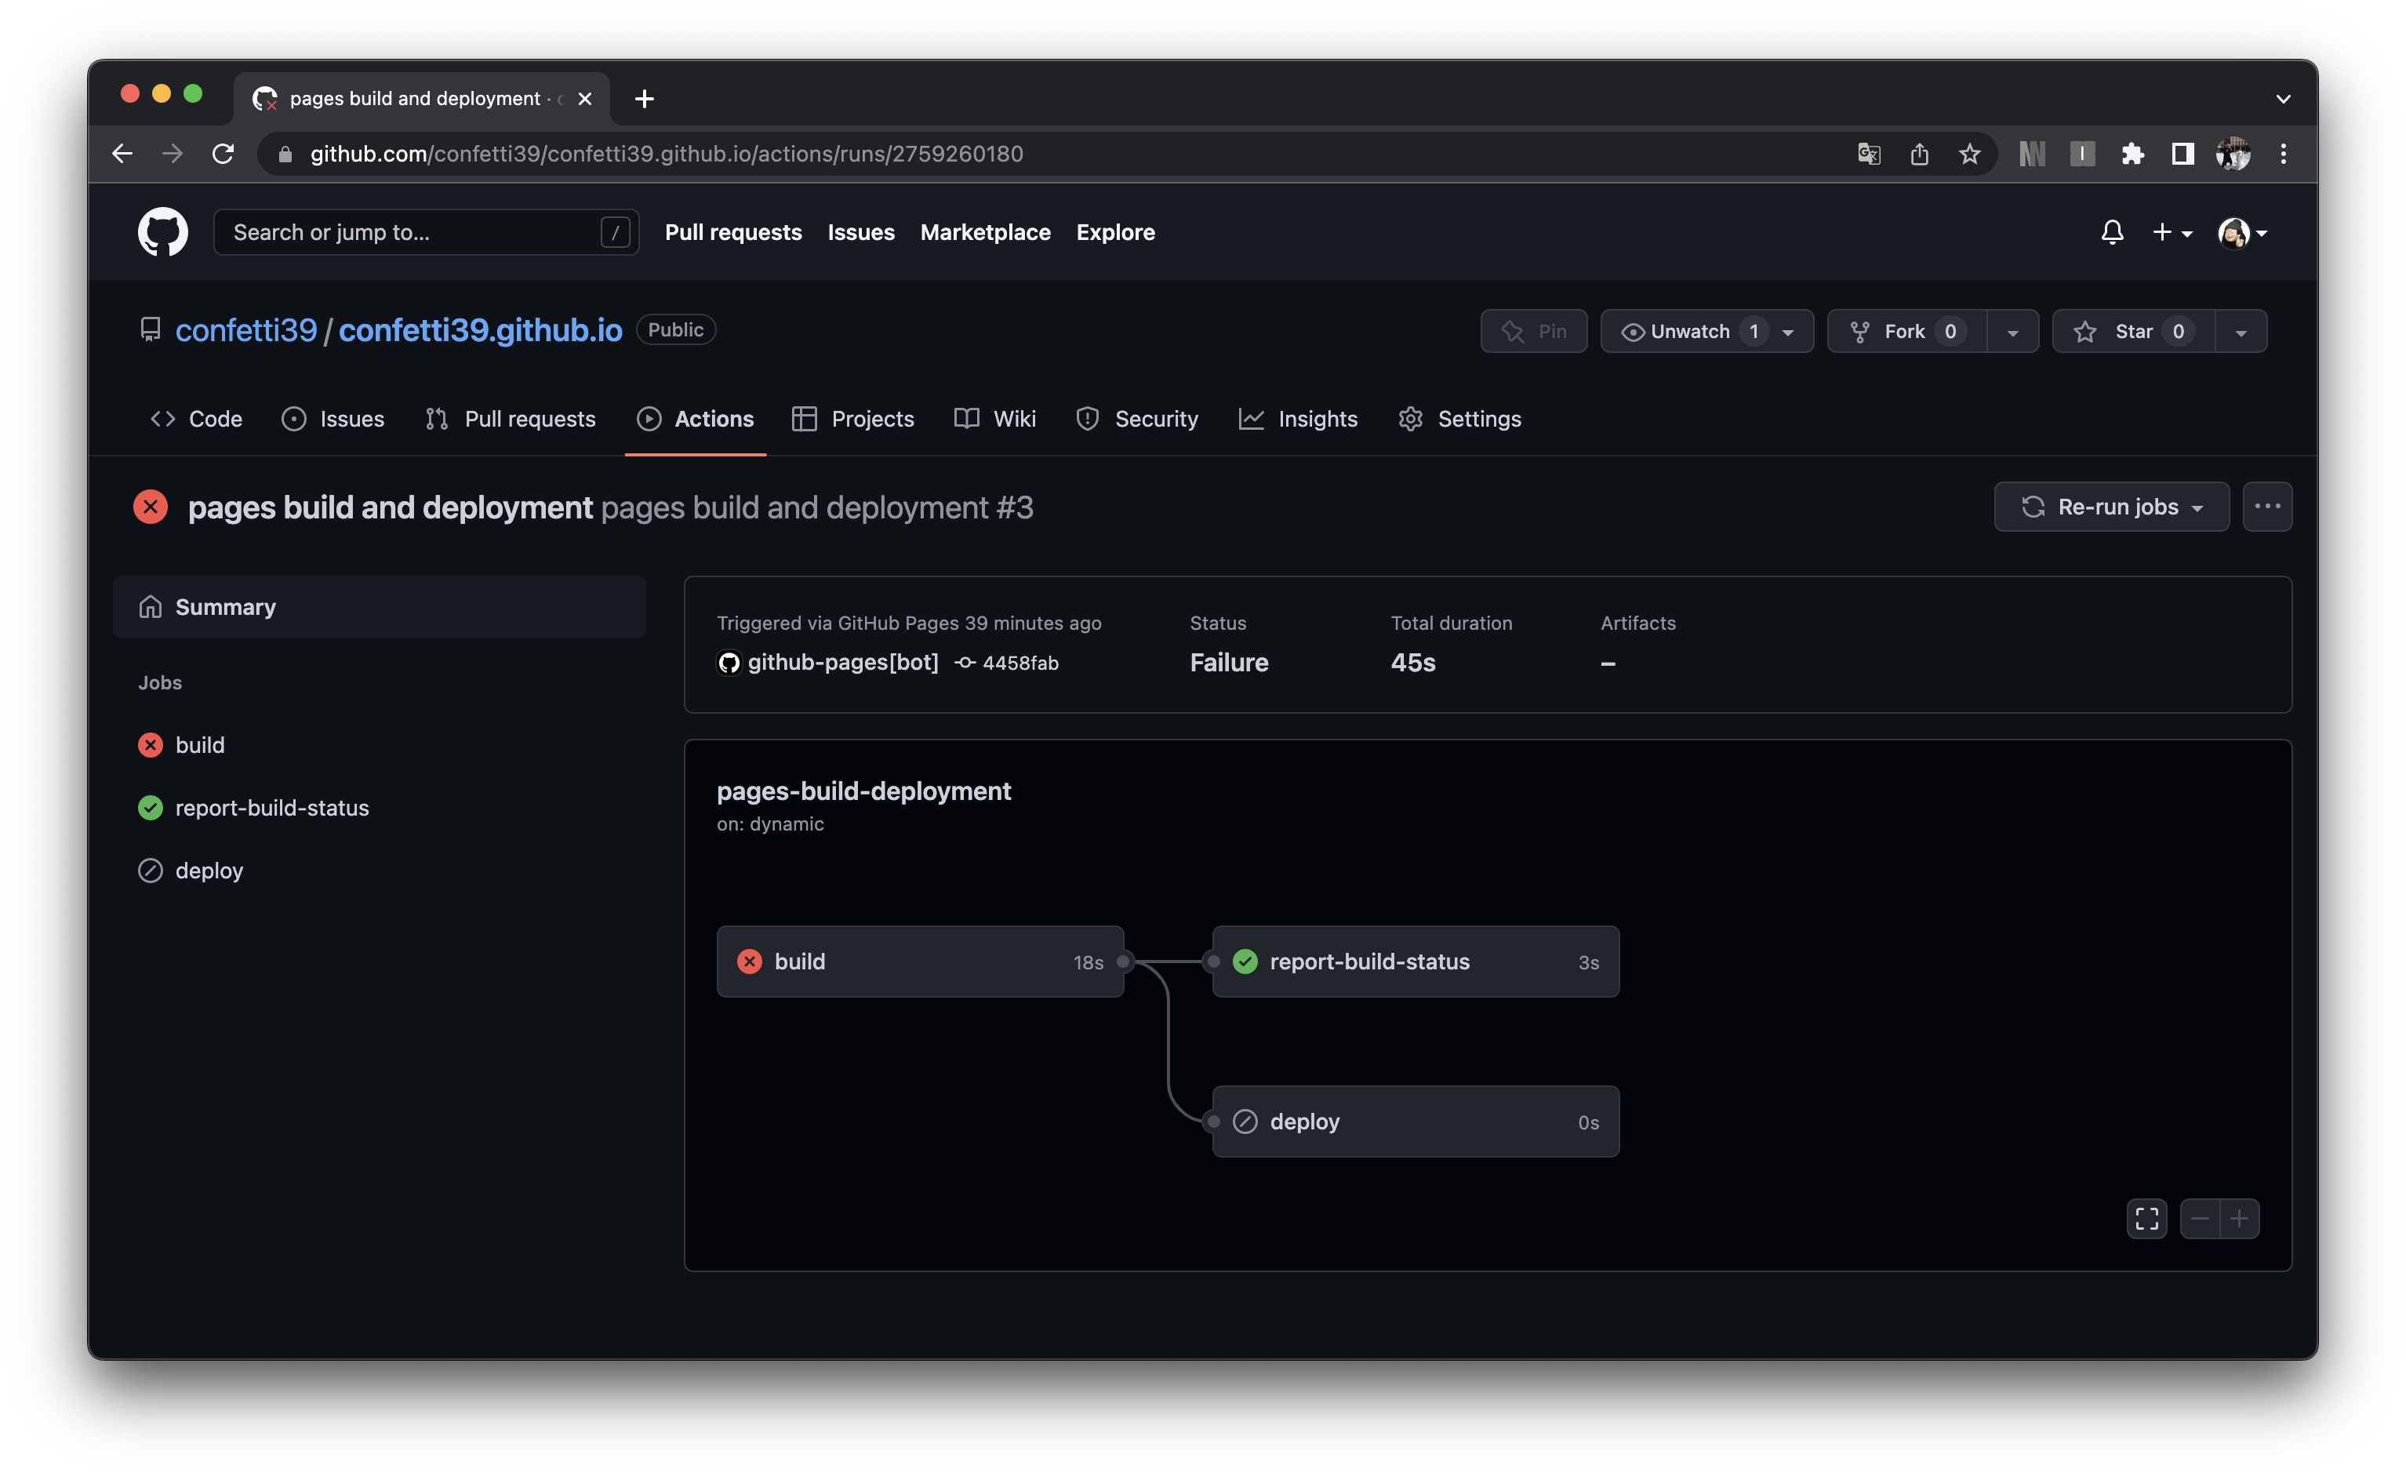The width and height of the screenshot is (2406, 1476).
Task: Bookmark this page with the star icon
Action: tap(1968, 154)
